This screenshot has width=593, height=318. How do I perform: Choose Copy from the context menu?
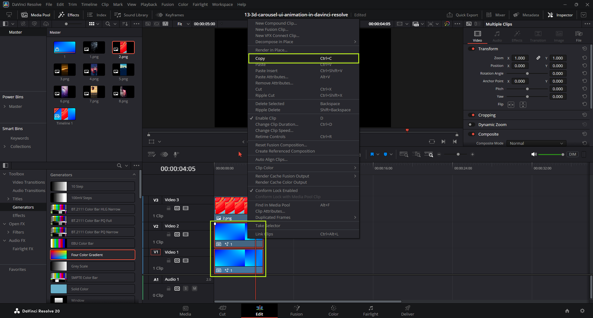click(260, 59)
